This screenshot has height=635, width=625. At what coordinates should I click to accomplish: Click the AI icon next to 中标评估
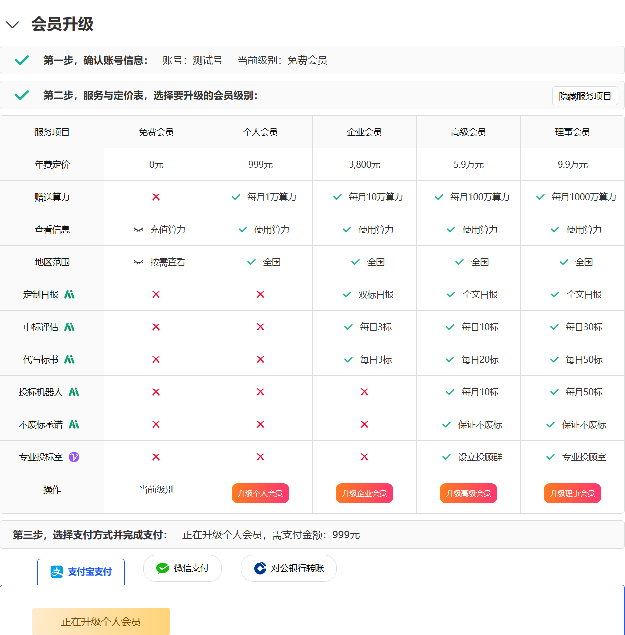pyautogui.click(x=69, y=327)
